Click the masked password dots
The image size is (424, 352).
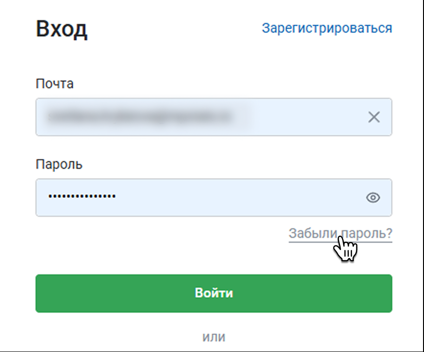click(x=82, y=197)
